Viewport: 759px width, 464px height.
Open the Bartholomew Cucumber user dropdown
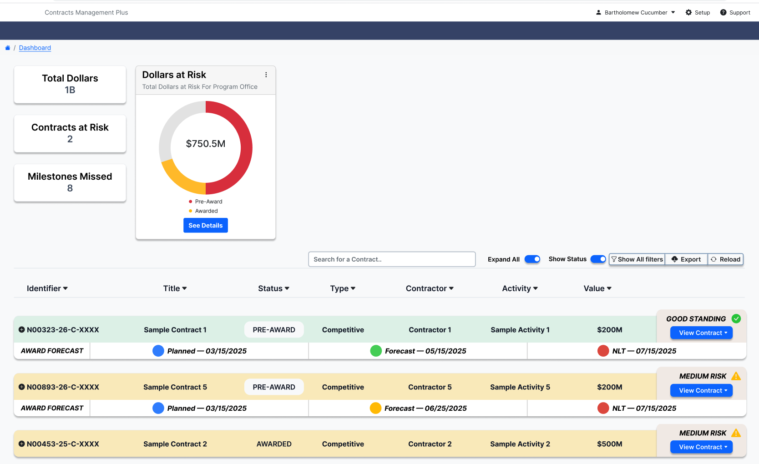(x=636, y=13)
